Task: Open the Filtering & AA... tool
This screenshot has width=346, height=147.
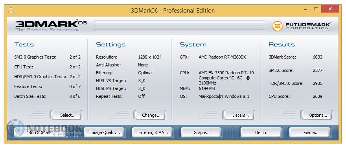Action: tap(153, 132)
